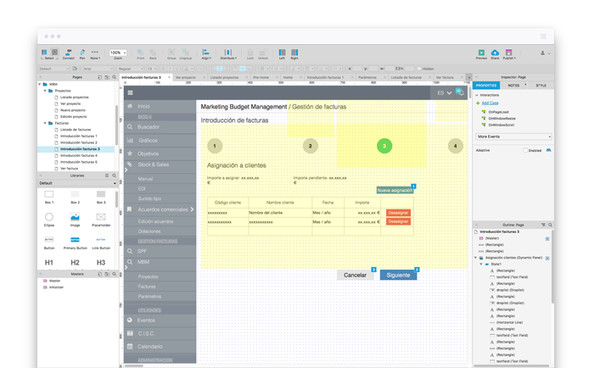
Task: Collapse the State1 outline node
Action: (x=481, y=265)
